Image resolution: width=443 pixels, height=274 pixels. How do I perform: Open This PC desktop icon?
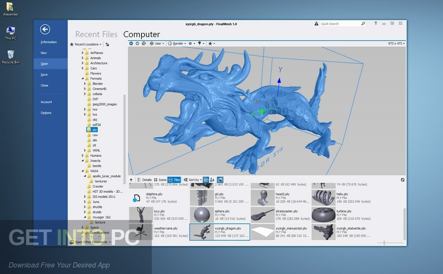click(x=10, y=33)
